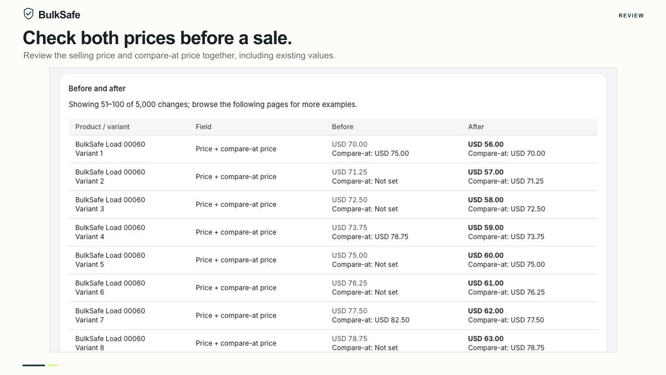
Task: Click the after price USD 59.00
Action: (x=486, y=227)
